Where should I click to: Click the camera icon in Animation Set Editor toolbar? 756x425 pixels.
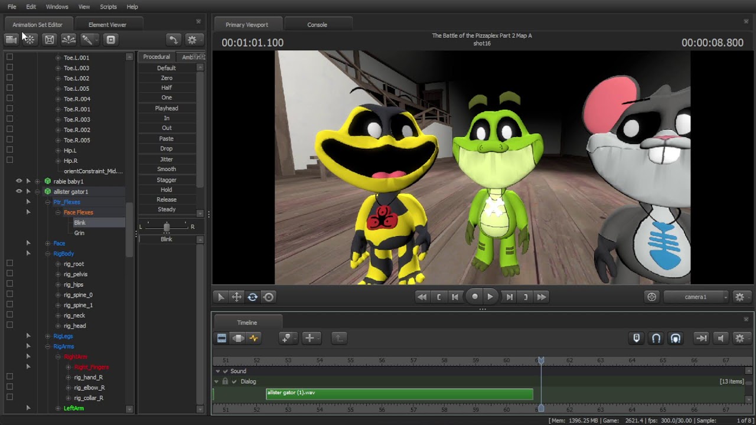[11, 40]
